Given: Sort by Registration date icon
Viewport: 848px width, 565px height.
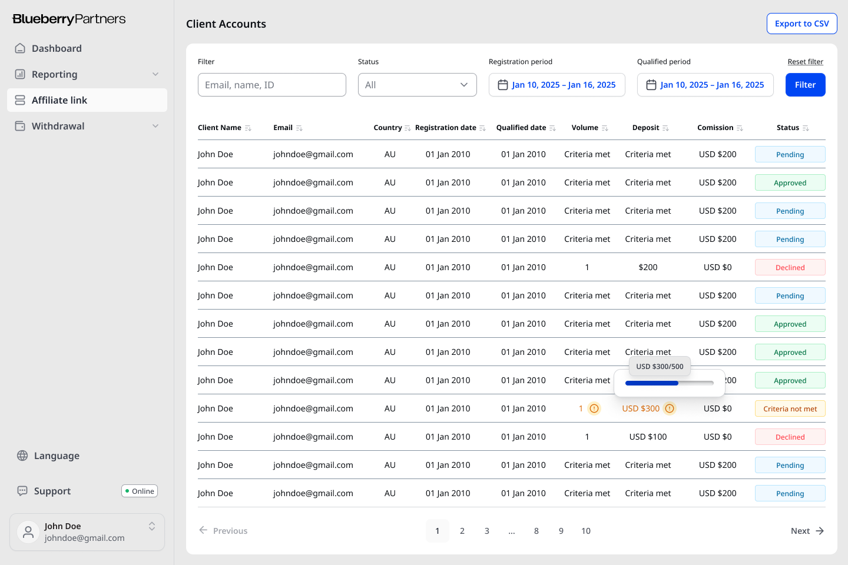Looking at the screenshot, I should [x=482, y=128].
